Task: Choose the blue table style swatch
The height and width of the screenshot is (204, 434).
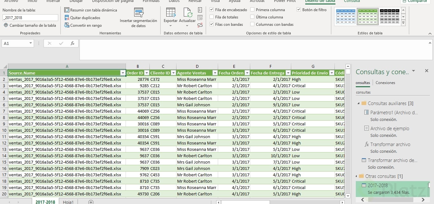Action: (345, 17)
